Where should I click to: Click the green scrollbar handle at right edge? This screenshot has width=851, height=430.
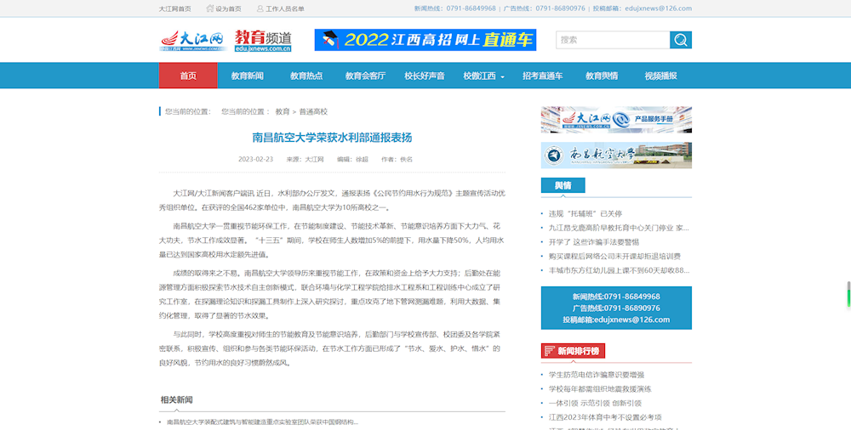tap(848, 294)
